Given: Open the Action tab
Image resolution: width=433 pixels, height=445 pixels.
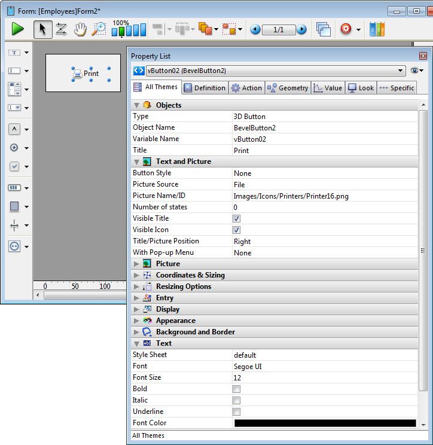Looking at the screenshot, I should 246,88.
